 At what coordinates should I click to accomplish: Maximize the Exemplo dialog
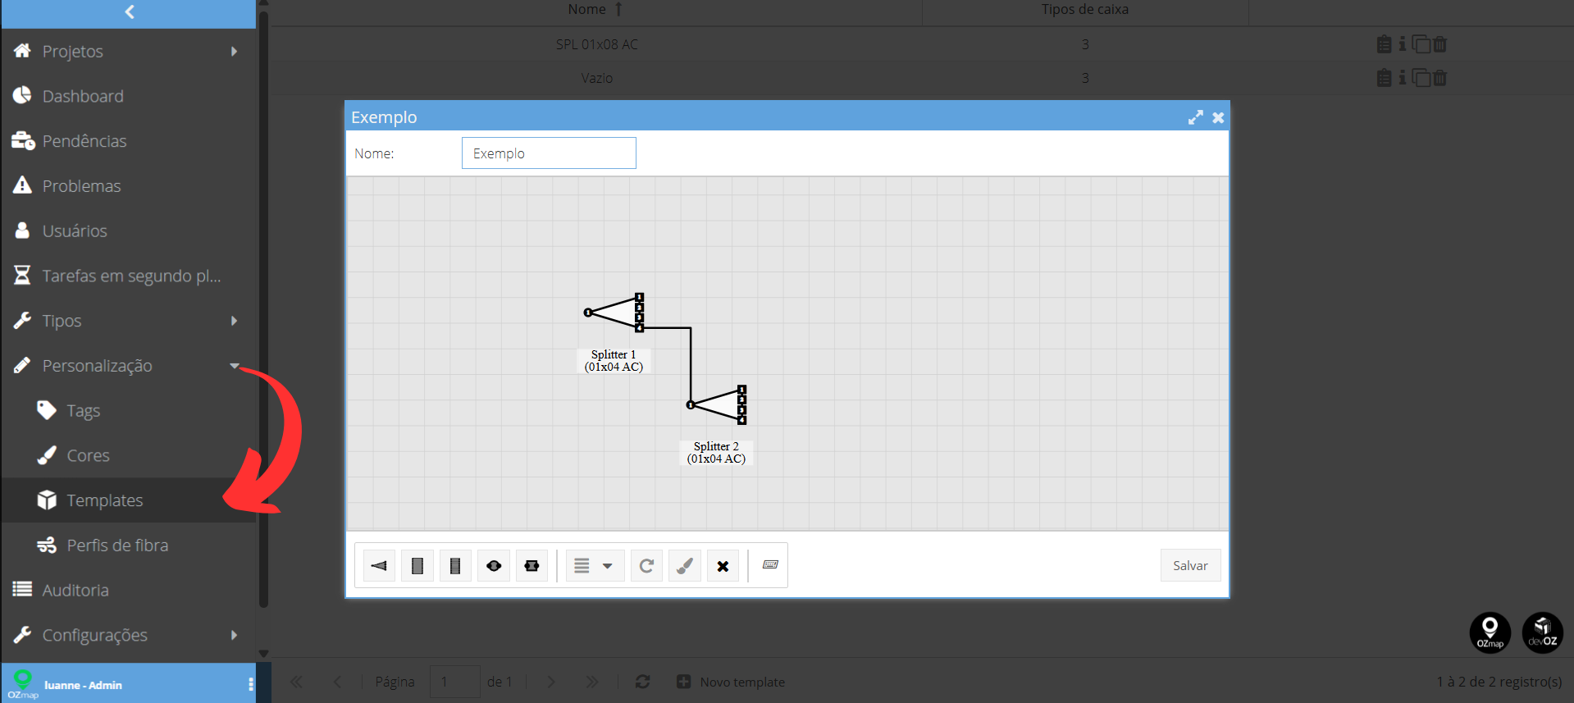pyautogui.click(x=1196, y=117)
